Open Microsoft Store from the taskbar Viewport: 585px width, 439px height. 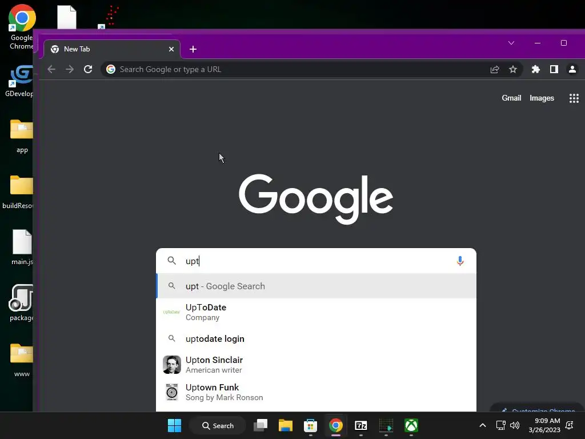coord(310,425)
